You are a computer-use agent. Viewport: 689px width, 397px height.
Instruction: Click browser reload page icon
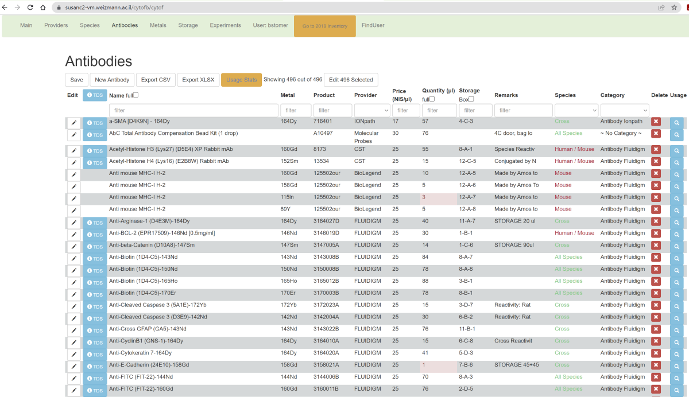(29, 7)
